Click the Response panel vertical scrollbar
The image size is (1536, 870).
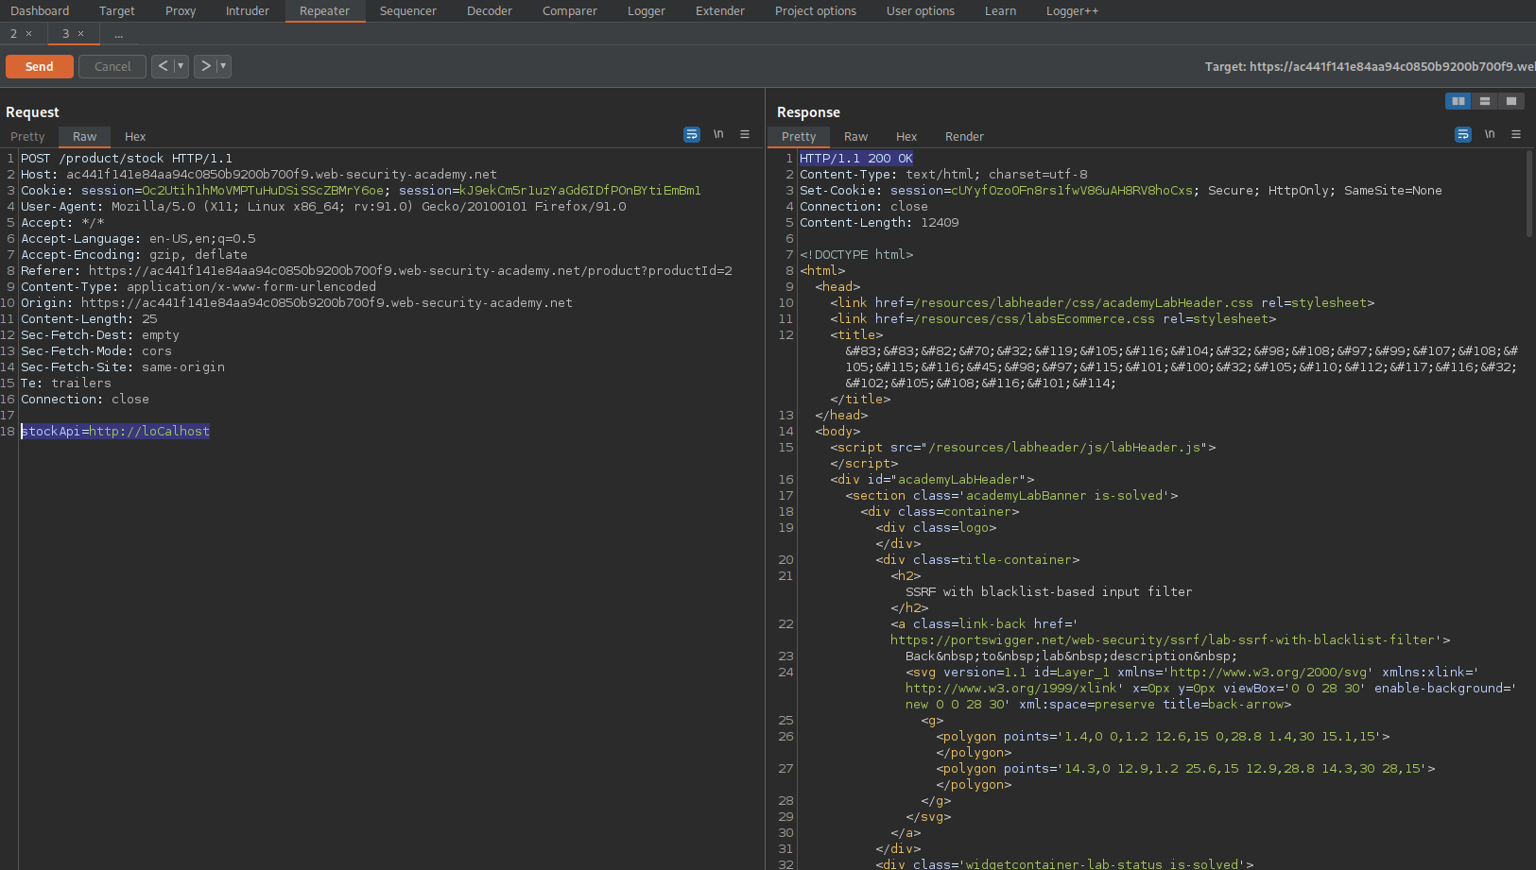click(x=1529, y=194)
